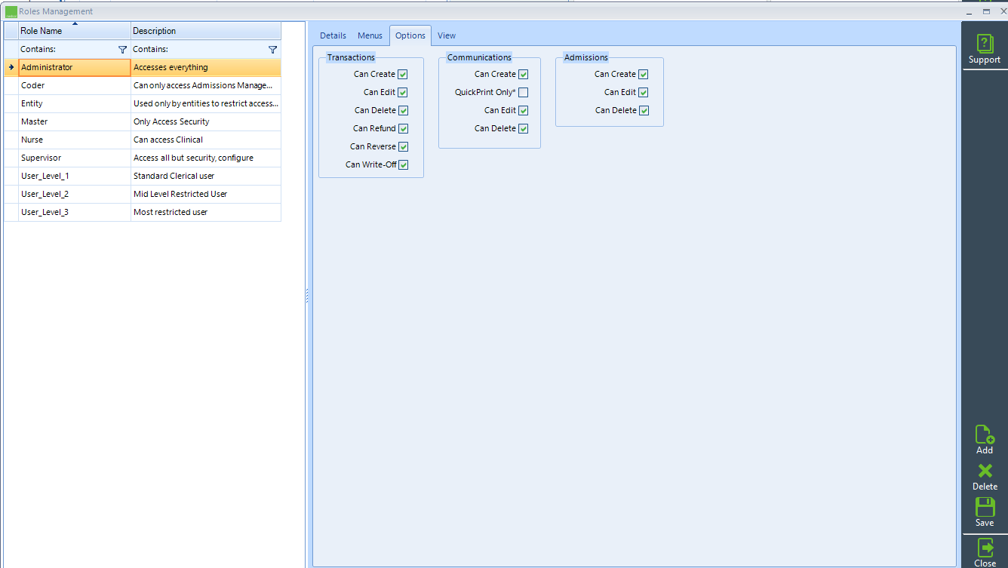Click 'Most restricted user' description cell

pyautogui.click(x=206, y=212)
